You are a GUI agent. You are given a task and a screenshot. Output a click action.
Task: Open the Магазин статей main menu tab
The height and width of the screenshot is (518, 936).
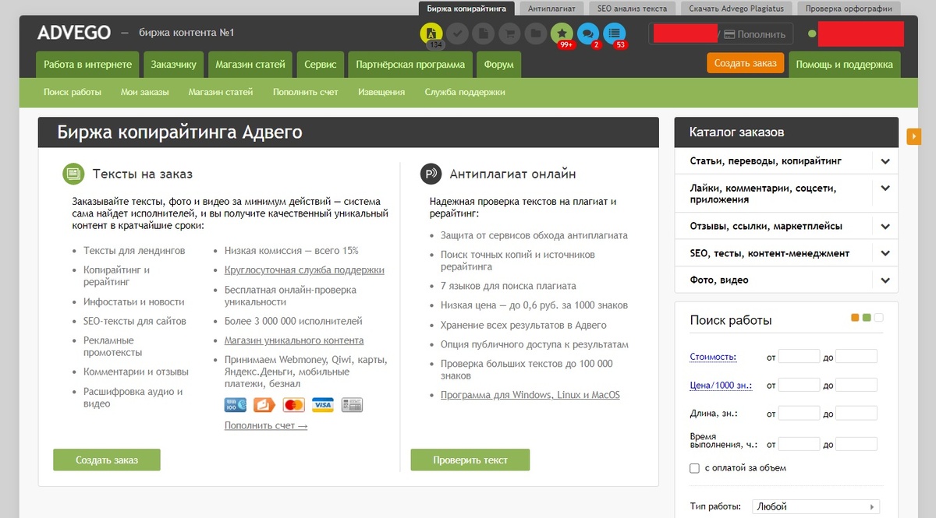(250, 65)
